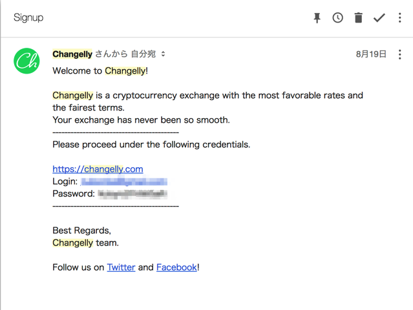The width and height of the screenshot is (413, 310).
Task: Open the Facebook link
Action: (176, 267)
